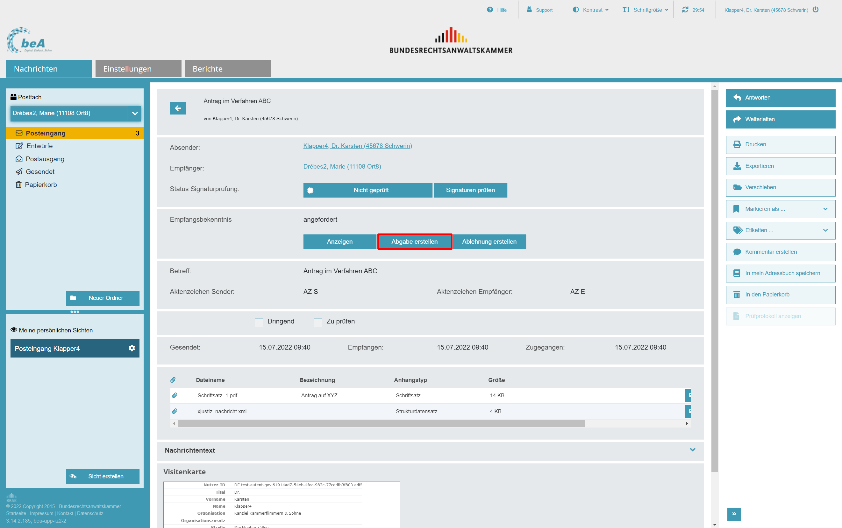The height and width of the screenshot is (528, 842).
Task: Collapse side panel with double-arrow icon
Action: coord(734,514)
